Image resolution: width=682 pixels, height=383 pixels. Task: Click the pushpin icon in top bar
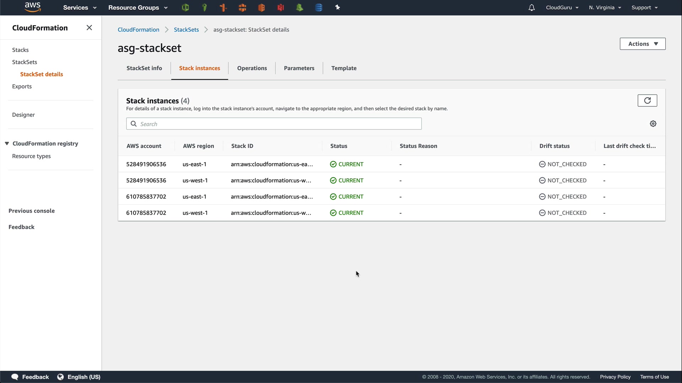338,7
